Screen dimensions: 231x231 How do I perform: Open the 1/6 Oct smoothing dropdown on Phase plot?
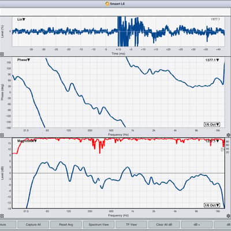[x=212, y=124]
